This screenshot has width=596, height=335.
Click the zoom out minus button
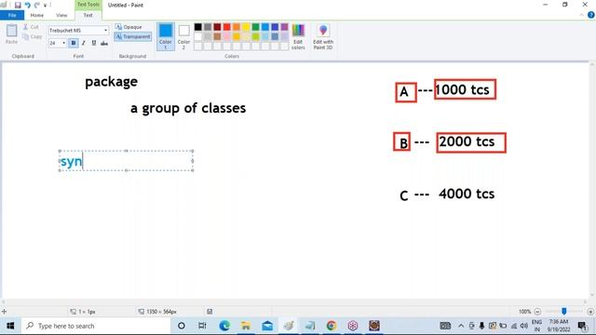537,312
